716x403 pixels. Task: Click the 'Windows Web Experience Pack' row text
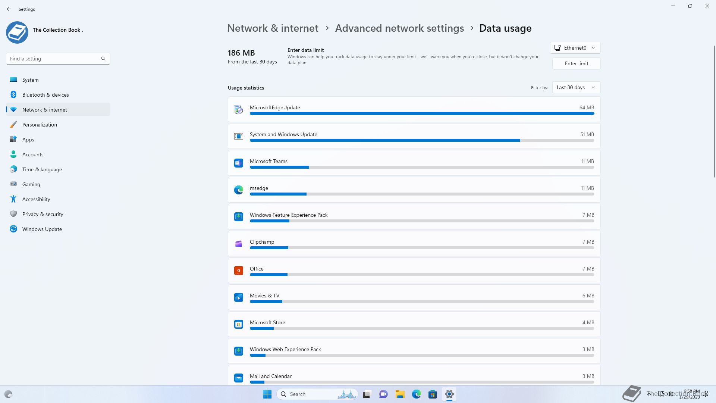tap(285, 349)
